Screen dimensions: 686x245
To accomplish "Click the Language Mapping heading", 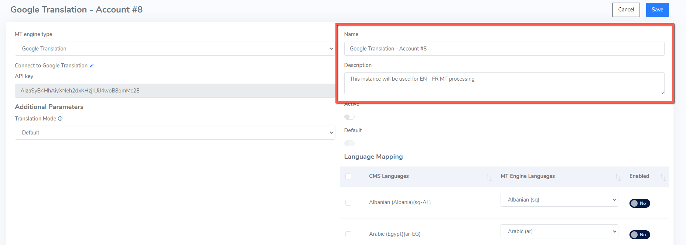I will coord(373,157).
